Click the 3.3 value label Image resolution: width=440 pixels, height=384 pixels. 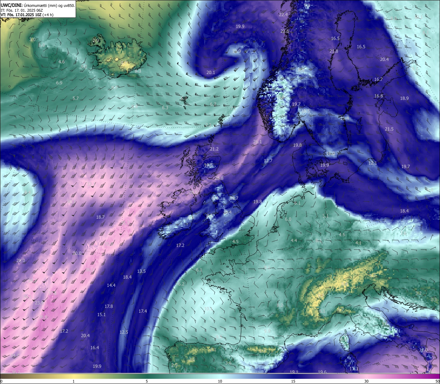(x=433, y=299)
